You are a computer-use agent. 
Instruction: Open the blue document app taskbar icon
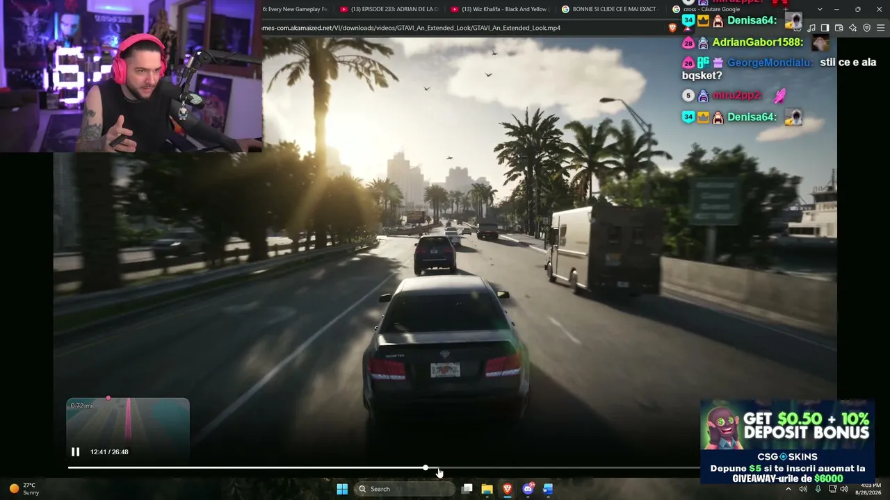(x=548, y=489)
